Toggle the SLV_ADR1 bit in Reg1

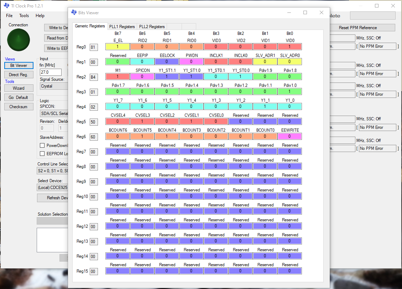pyautogui.click(x=265, y=62)
